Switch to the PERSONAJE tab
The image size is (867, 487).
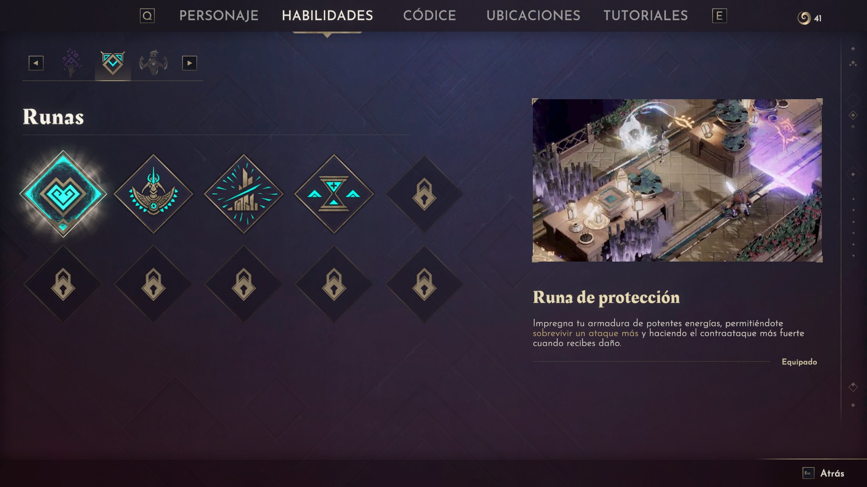[x=219, y=16]
